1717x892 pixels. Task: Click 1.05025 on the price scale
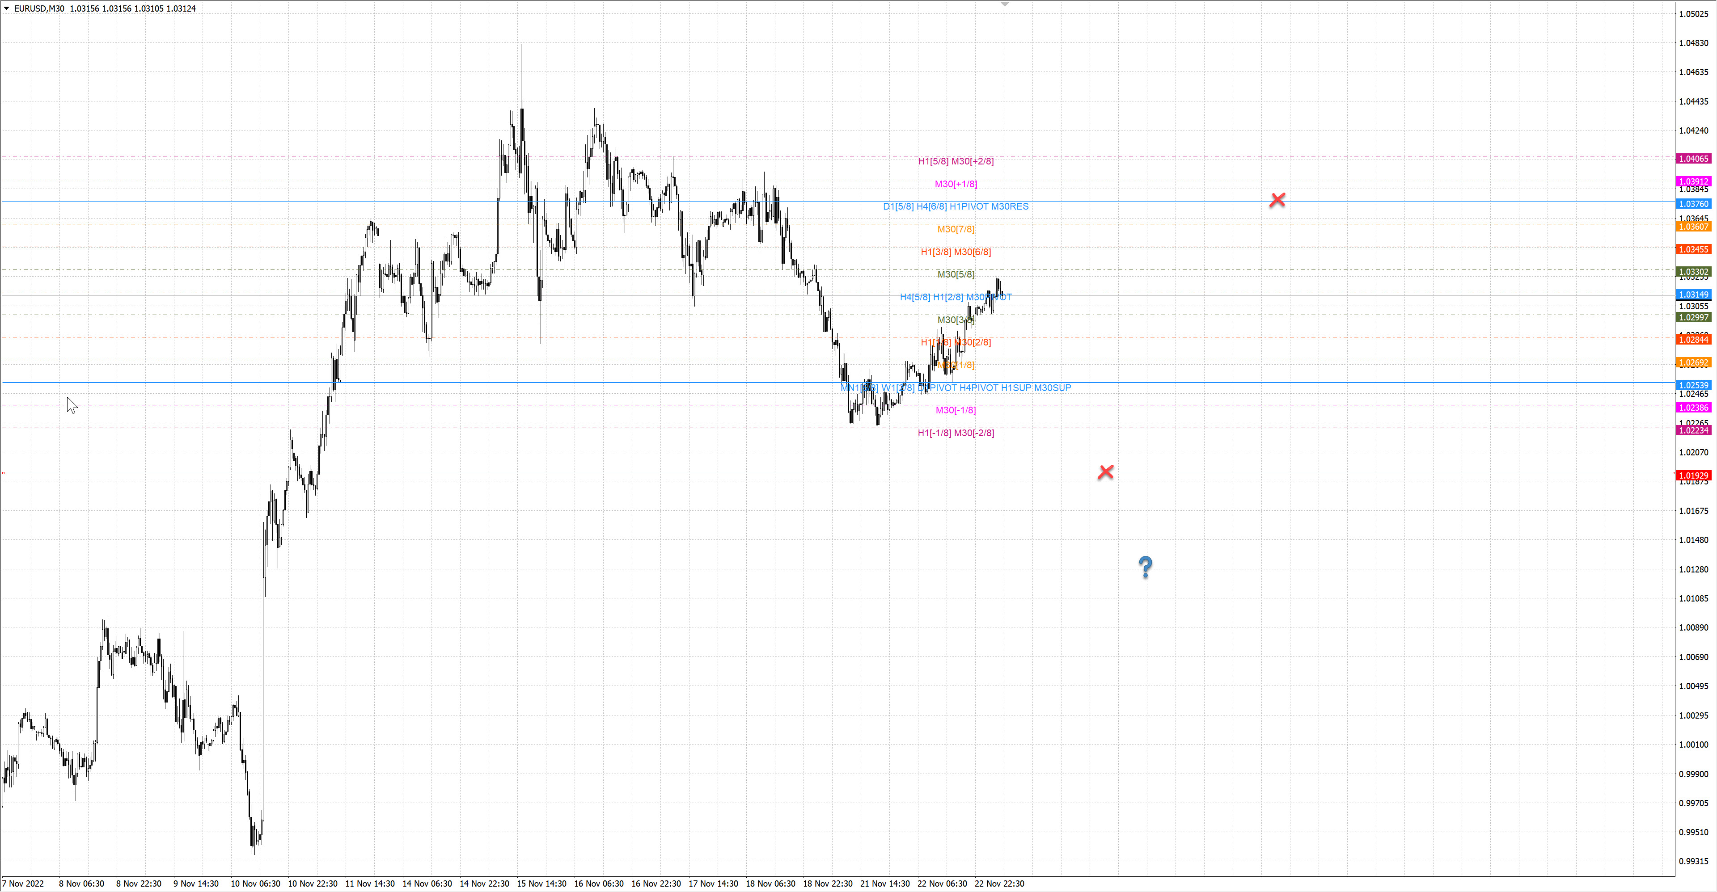point(1693,14)
